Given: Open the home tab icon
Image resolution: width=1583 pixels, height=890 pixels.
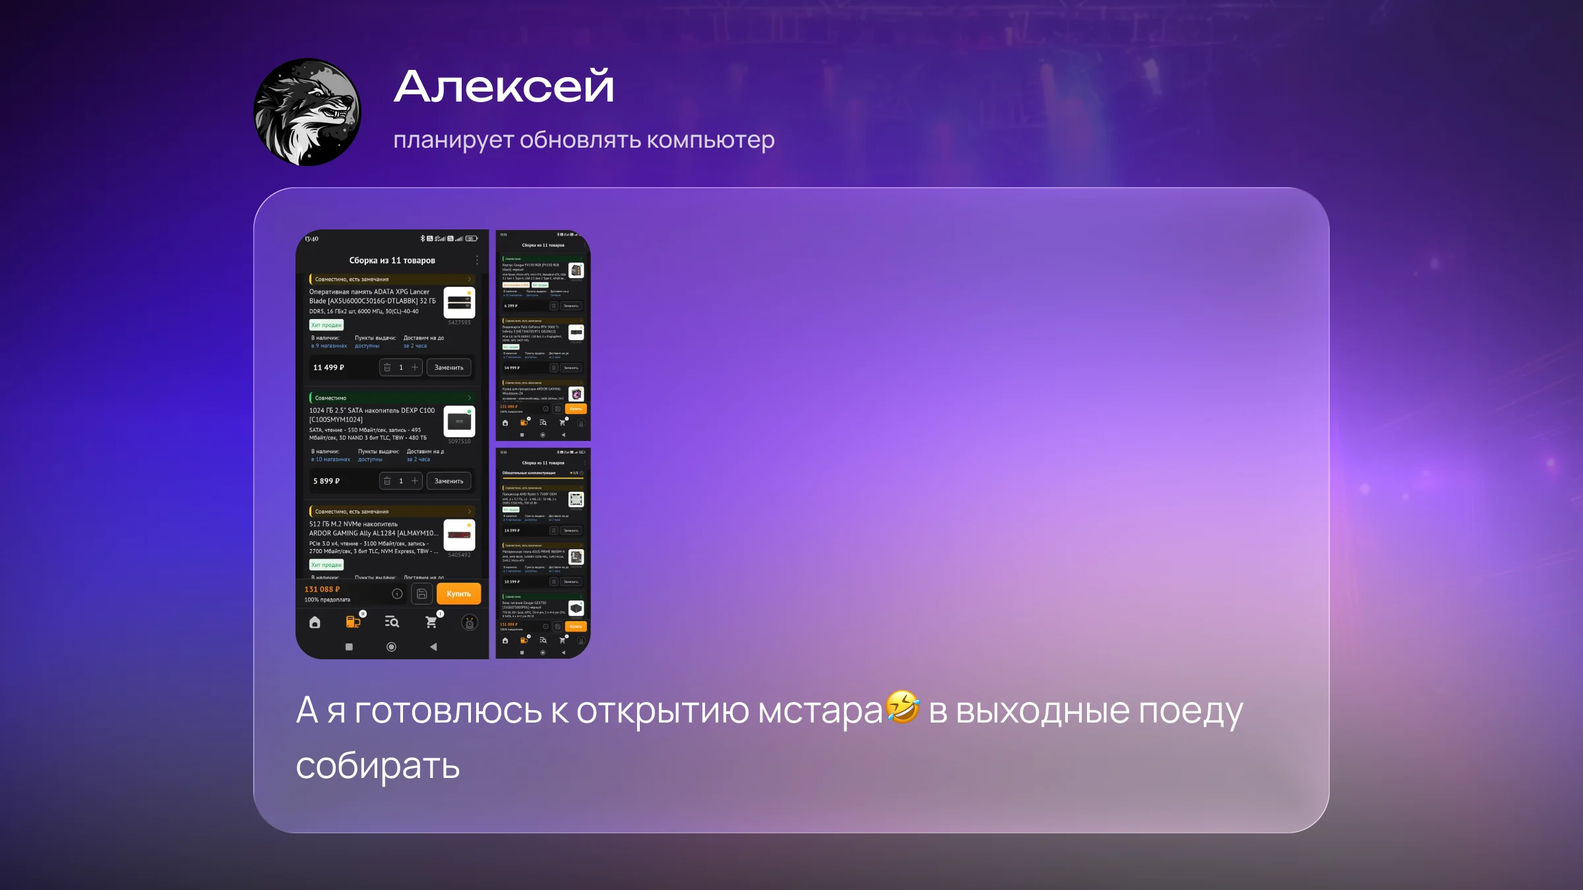Looking at the screenshot, I should tap(315, 622).
